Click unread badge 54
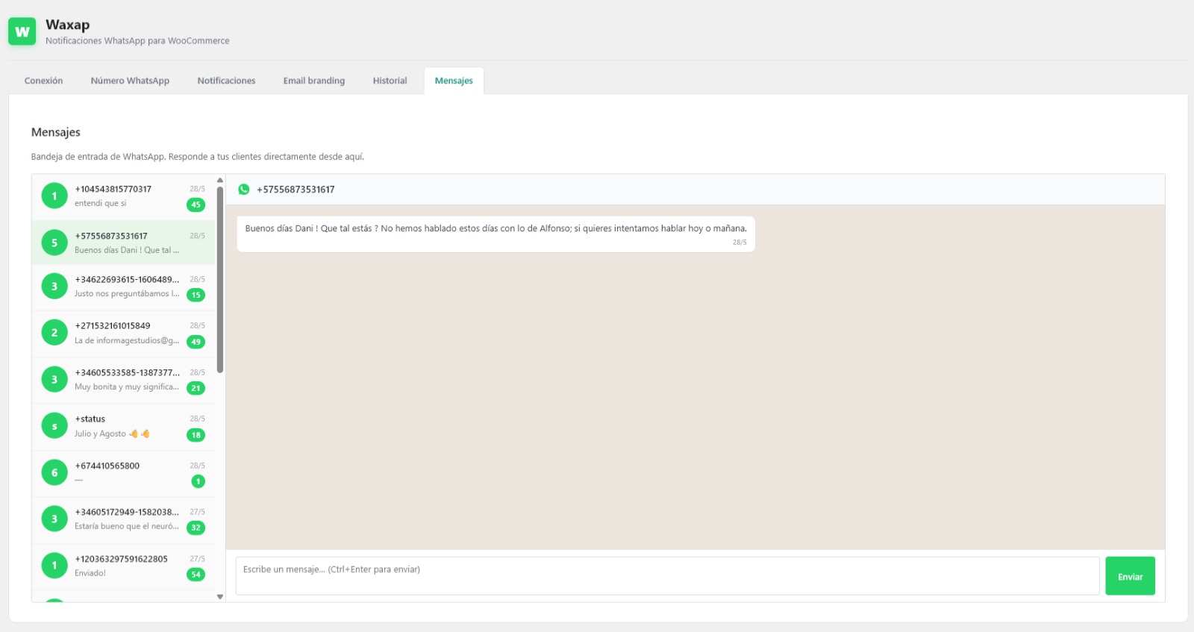 [196, 575]
